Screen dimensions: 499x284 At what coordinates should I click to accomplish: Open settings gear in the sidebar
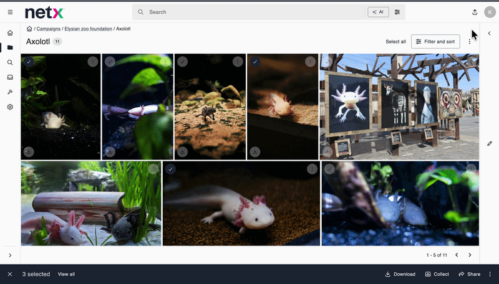[x=10, y=107]
